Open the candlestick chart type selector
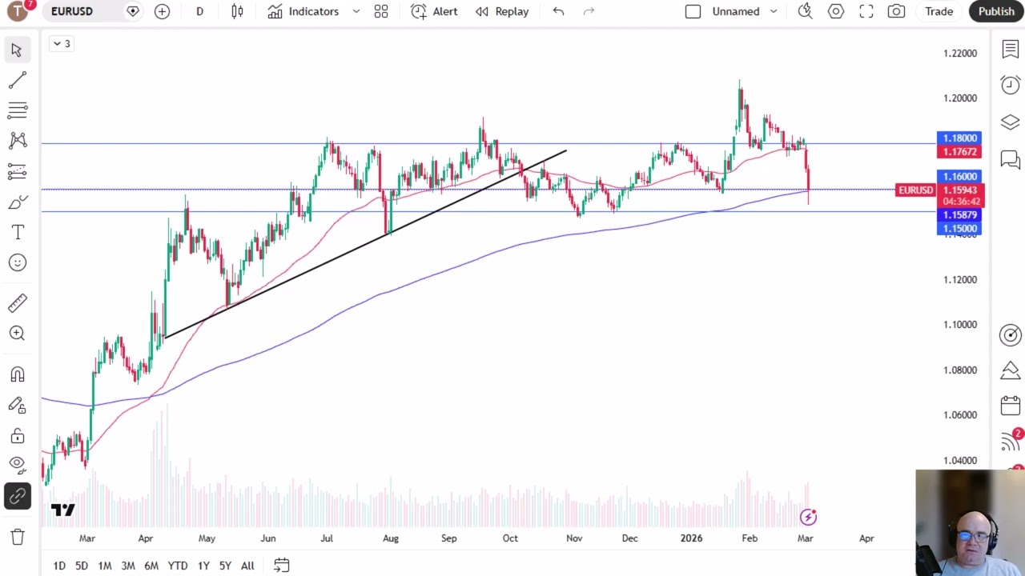Image resolution: width=1025 pixels, height=576 pixels. 237,11
